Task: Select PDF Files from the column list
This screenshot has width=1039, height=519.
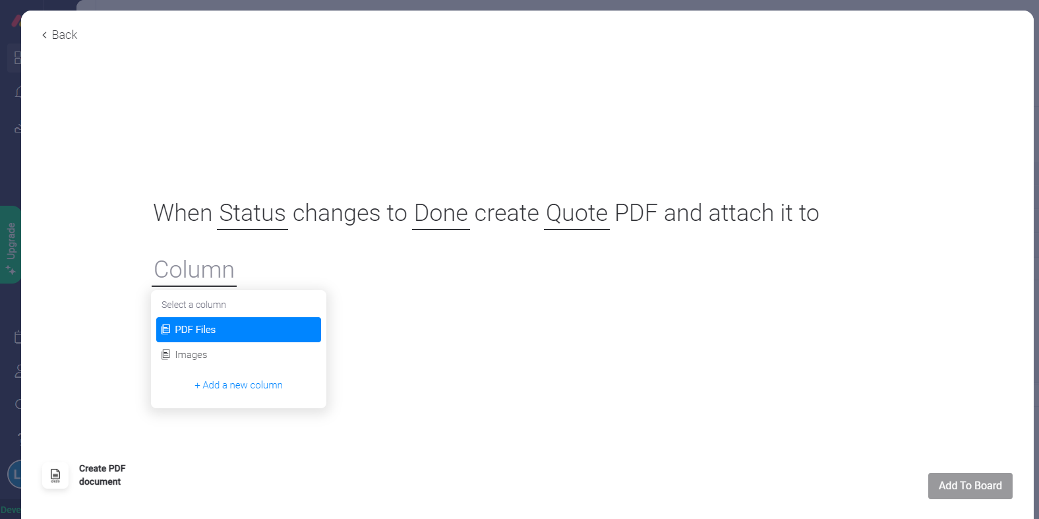Action: tap(239, 330)
